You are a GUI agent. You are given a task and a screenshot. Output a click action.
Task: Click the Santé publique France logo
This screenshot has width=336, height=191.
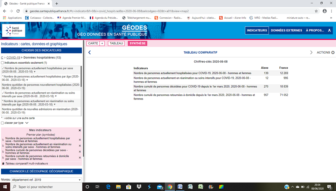pos(14,30)
